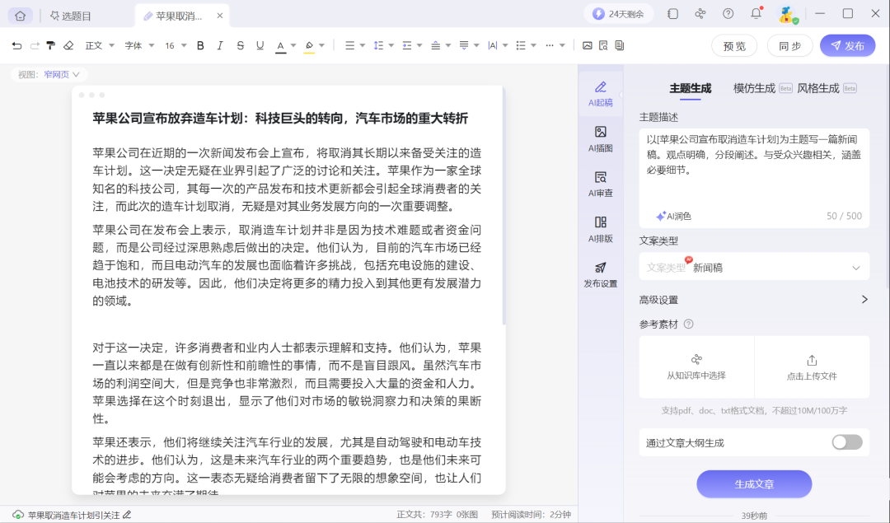Open the font color dropdown arrow
The width and height of the screenshot is (890, 523).
click(293, 45)
